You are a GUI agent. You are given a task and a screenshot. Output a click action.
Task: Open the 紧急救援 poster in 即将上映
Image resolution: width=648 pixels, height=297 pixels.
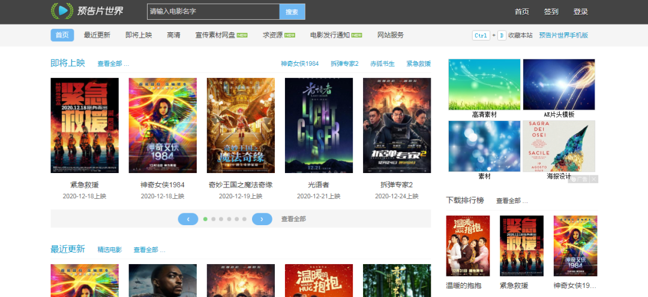85,125
